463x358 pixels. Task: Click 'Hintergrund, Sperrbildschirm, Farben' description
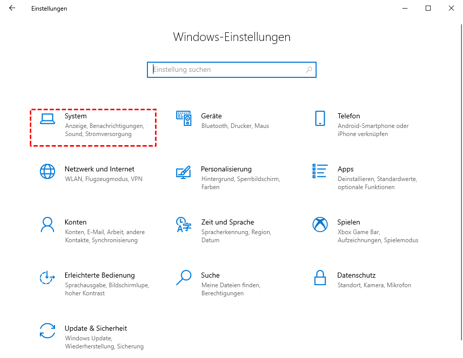pyautogui.click(x=241, y=183)
